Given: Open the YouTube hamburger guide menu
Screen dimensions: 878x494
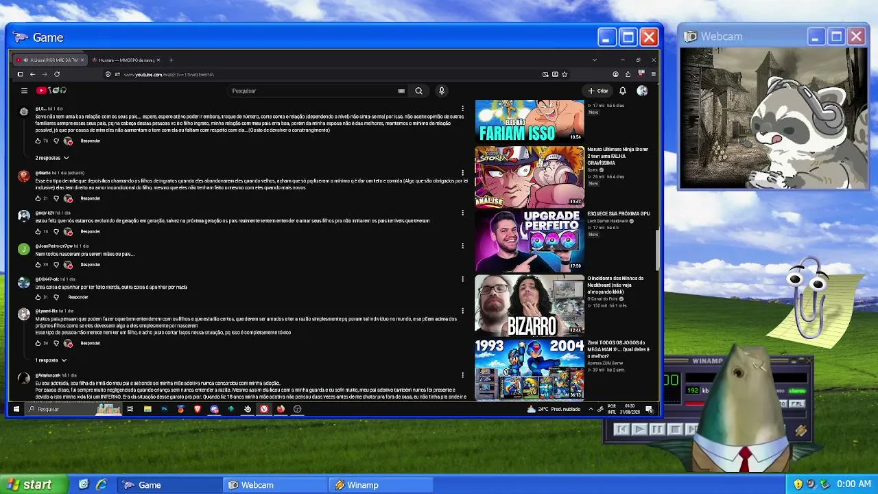Looking at the screenshot, I should click(24, 91).
